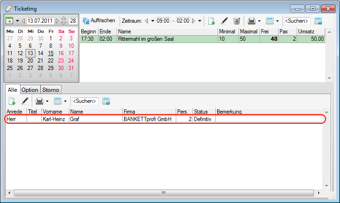Viewport: 340px width, 203px height.
Task: Print bookings with lower printer icon
Action: pos(40,101)
